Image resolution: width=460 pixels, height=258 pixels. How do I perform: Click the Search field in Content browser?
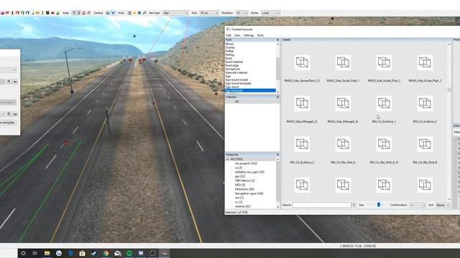(x=321, y=205)
